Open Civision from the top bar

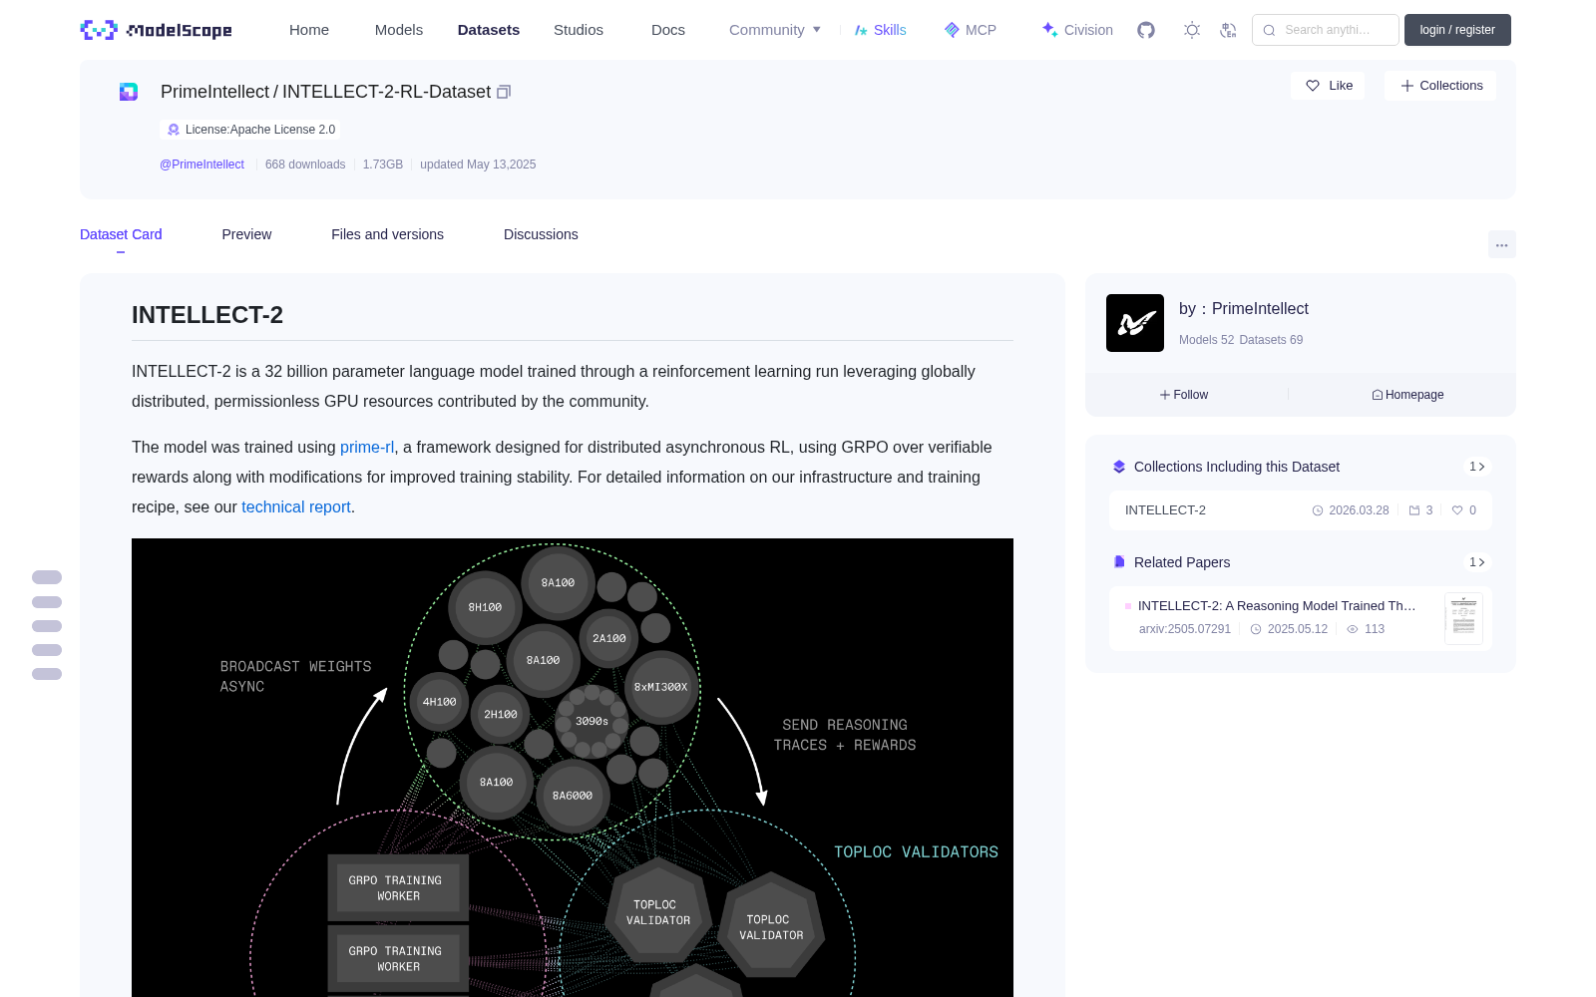tap(1077, 30)
